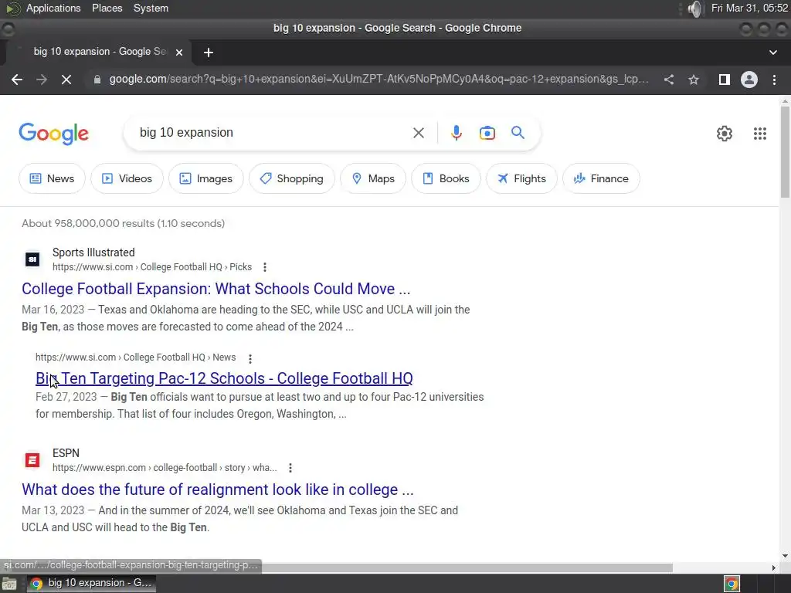Open the Places menu
Image resolution: width=791 pixels, height=593 pixels.
[107, 8]
